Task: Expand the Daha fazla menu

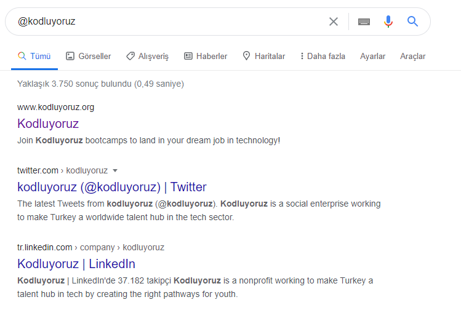Action: pyautogui.click(x=323, y=56)
